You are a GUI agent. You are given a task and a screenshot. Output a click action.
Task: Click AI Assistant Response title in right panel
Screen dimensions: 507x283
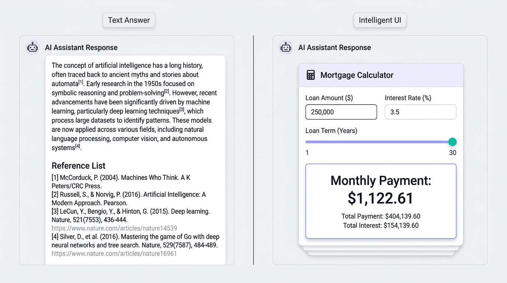(335, 48)
